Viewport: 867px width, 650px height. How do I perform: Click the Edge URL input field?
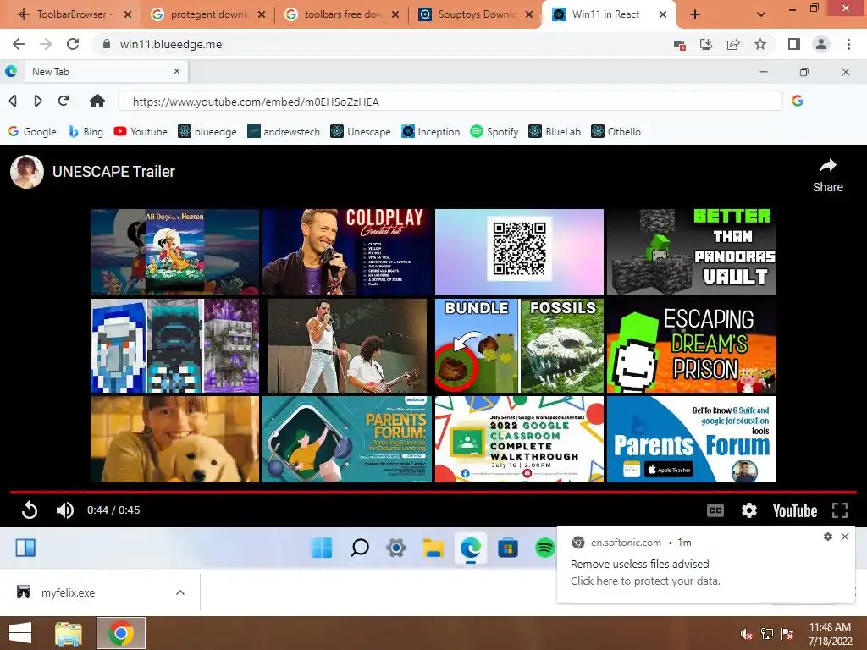click(450, 102)
